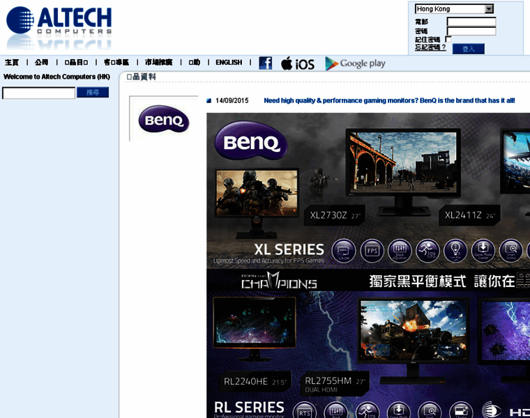Open the help menu item before ENGLISH
Viewport: 530px width, 418px height.
[x=195, y=63]
